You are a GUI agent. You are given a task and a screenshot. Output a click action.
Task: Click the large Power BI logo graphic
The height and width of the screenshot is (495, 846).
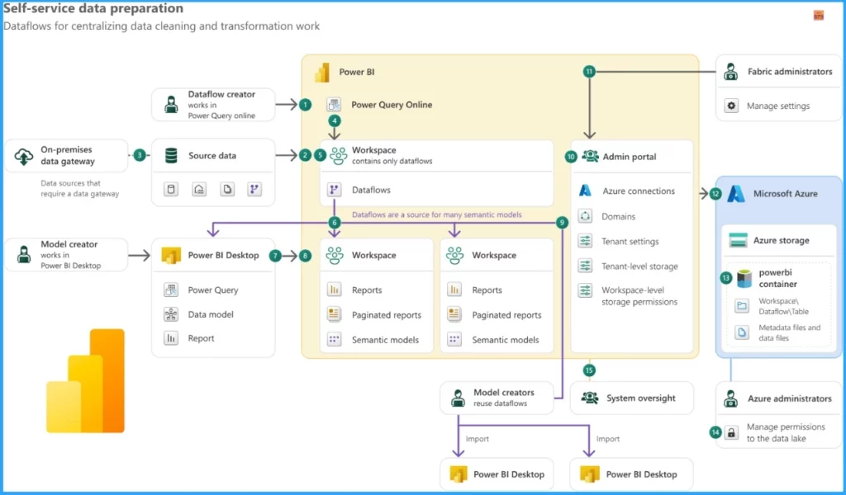click(85, 381)
